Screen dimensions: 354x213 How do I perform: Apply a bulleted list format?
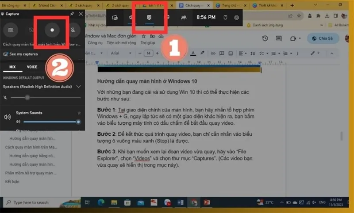click(273, 53)
